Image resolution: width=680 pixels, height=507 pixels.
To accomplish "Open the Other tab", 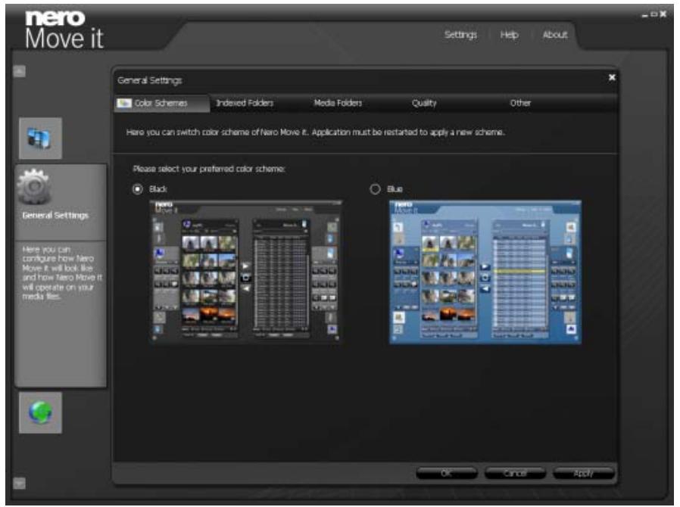I will point(520,103).
